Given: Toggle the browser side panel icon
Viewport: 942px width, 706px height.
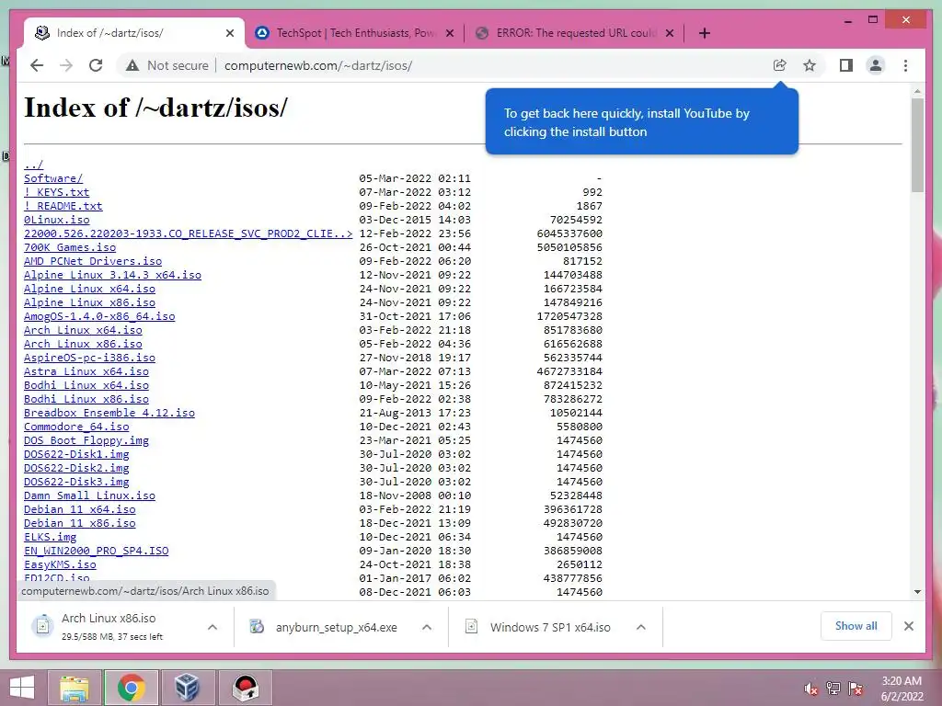Looking at the screenshot, I should tap(846, 65).
